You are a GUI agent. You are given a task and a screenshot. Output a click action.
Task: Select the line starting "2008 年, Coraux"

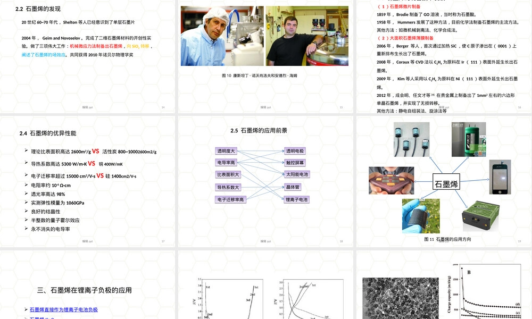pyautogui.click(x=447, y=62)
